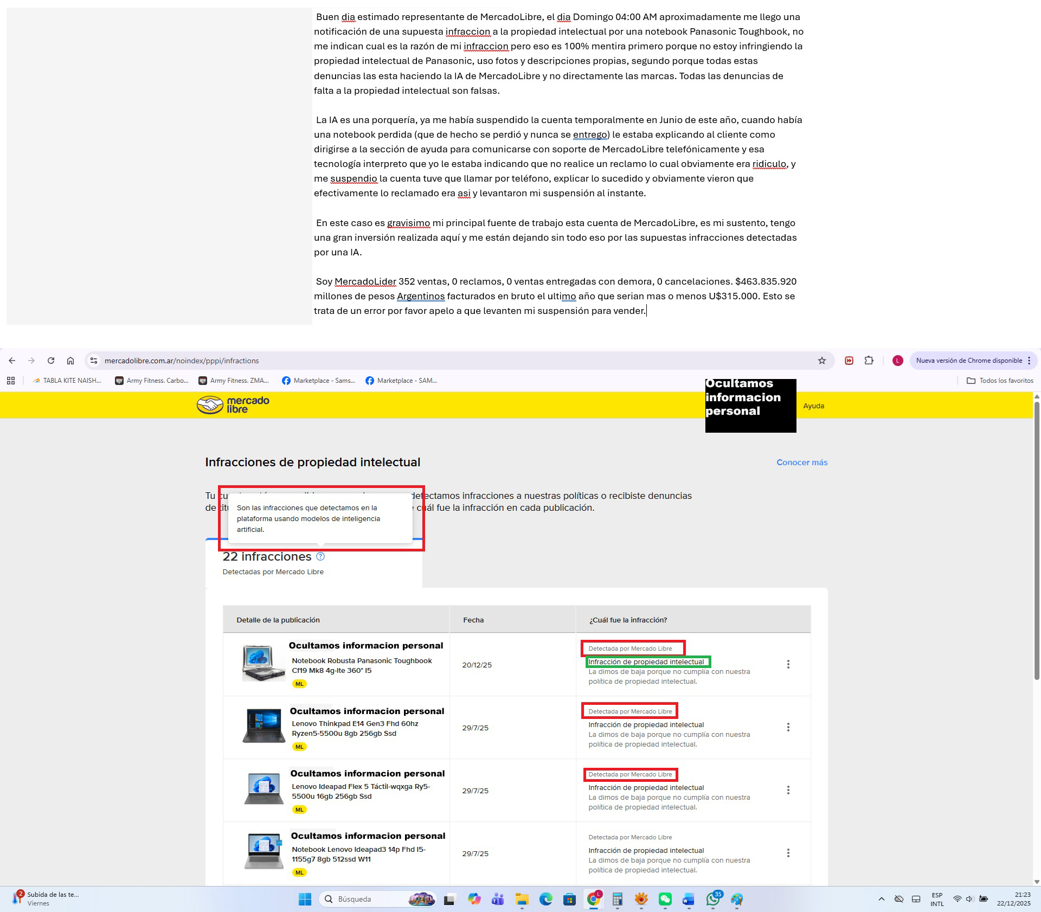This screenshot has width=1041, height=912.
Task: Click the Chrome home icon
Action: (x=70, y=361)
